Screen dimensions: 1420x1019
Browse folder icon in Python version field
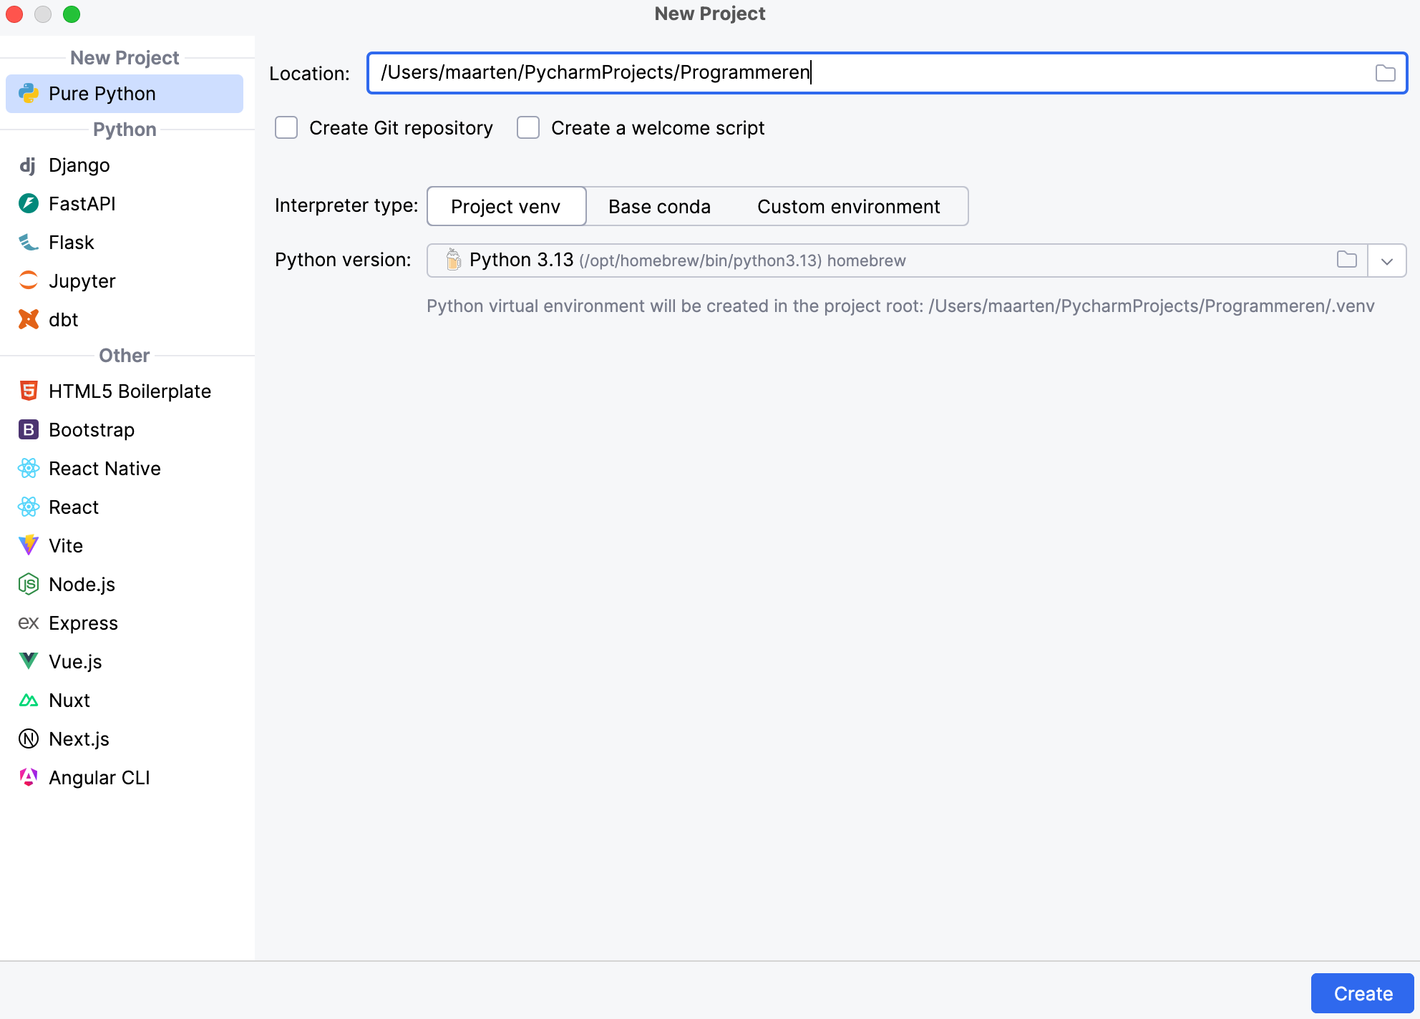coord(1346,260)
